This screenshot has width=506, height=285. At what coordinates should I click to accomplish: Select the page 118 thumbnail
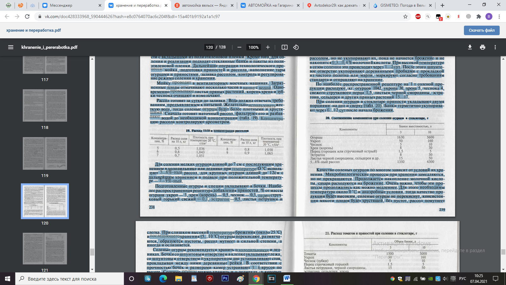[45, 105]
